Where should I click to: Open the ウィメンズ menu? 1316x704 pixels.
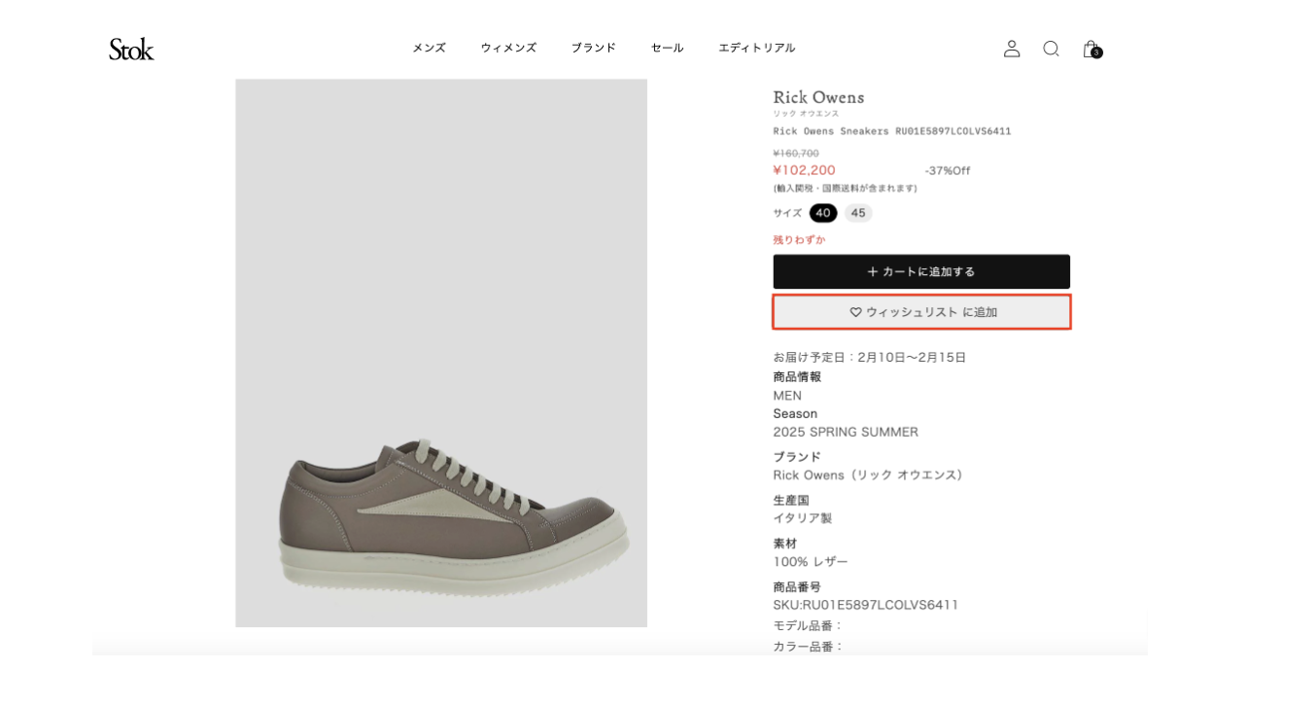coord(508,48)
